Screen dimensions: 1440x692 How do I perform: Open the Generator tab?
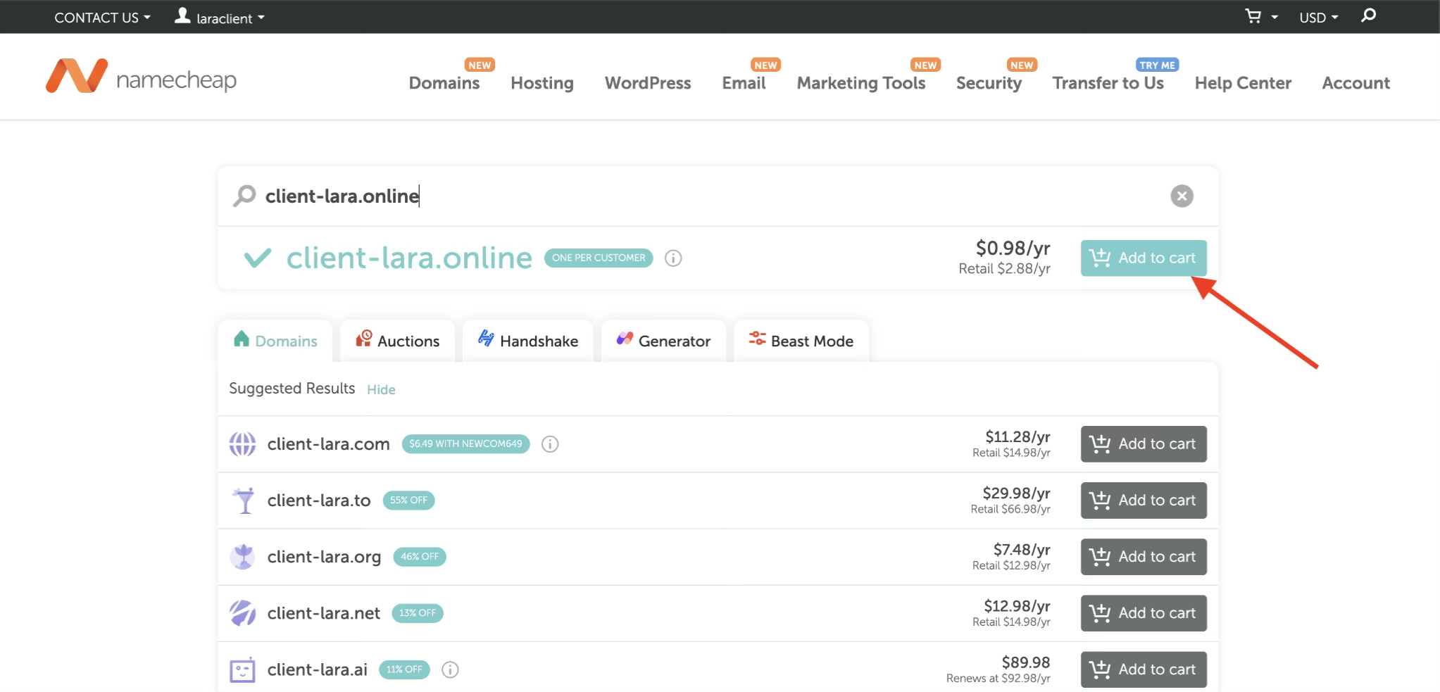click(663, 341)
